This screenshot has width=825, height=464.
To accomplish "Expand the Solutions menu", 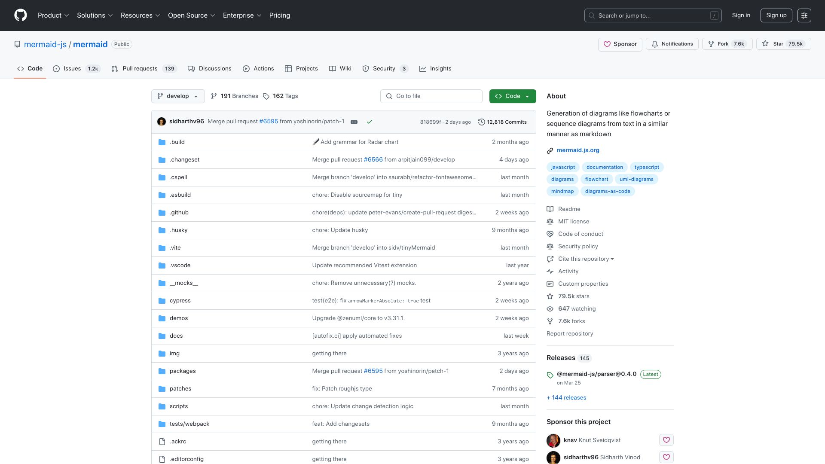I will tap(95, 15).
